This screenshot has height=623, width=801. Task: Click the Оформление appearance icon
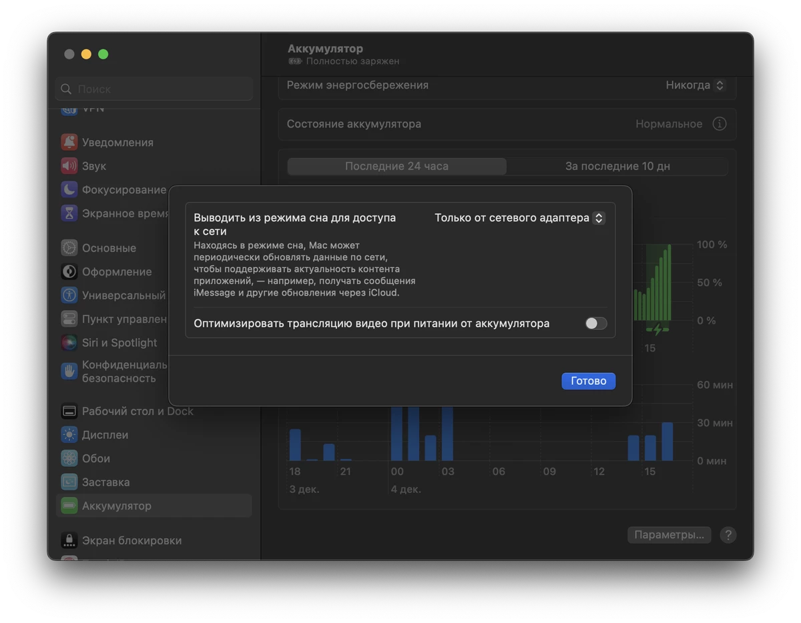(x=69, y=271)
